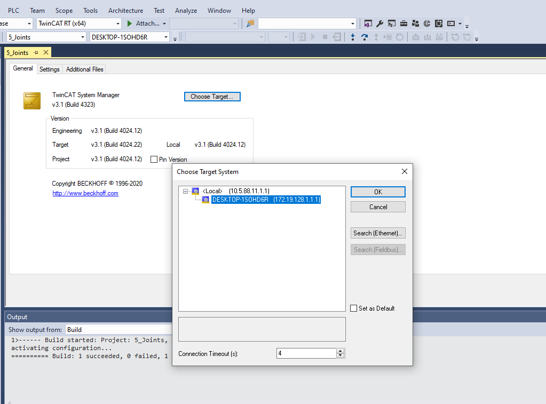
Task: Pin the 5_Joints document tab
Action: pos(36,53)
